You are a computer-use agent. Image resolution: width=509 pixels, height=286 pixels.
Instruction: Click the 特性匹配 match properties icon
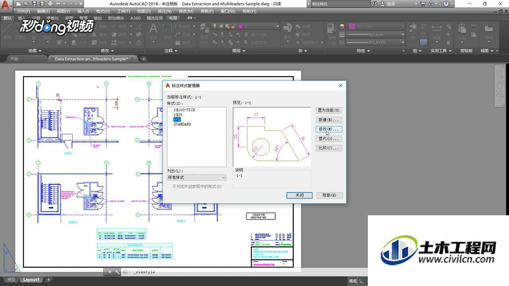click(332, 34)
